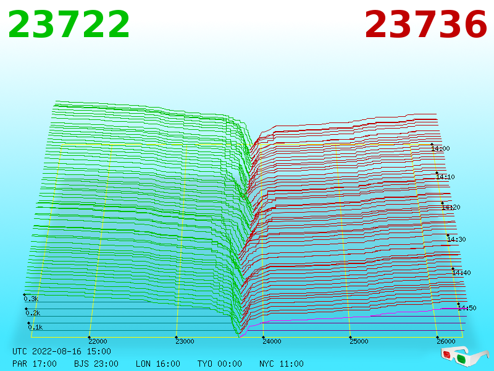Click the BJS 23:00 time
This screenshot has width=494, height=371.
(x=96, y=364)
